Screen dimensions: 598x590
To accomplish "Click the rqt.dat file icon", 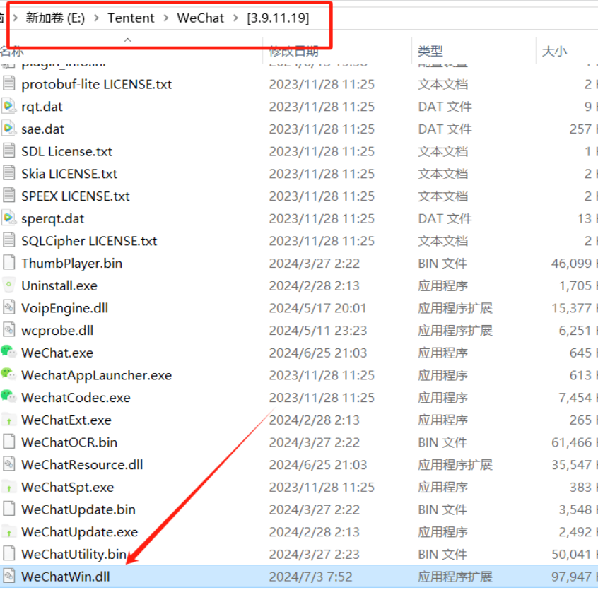I will pyautogui.click(x=8, y=106).
